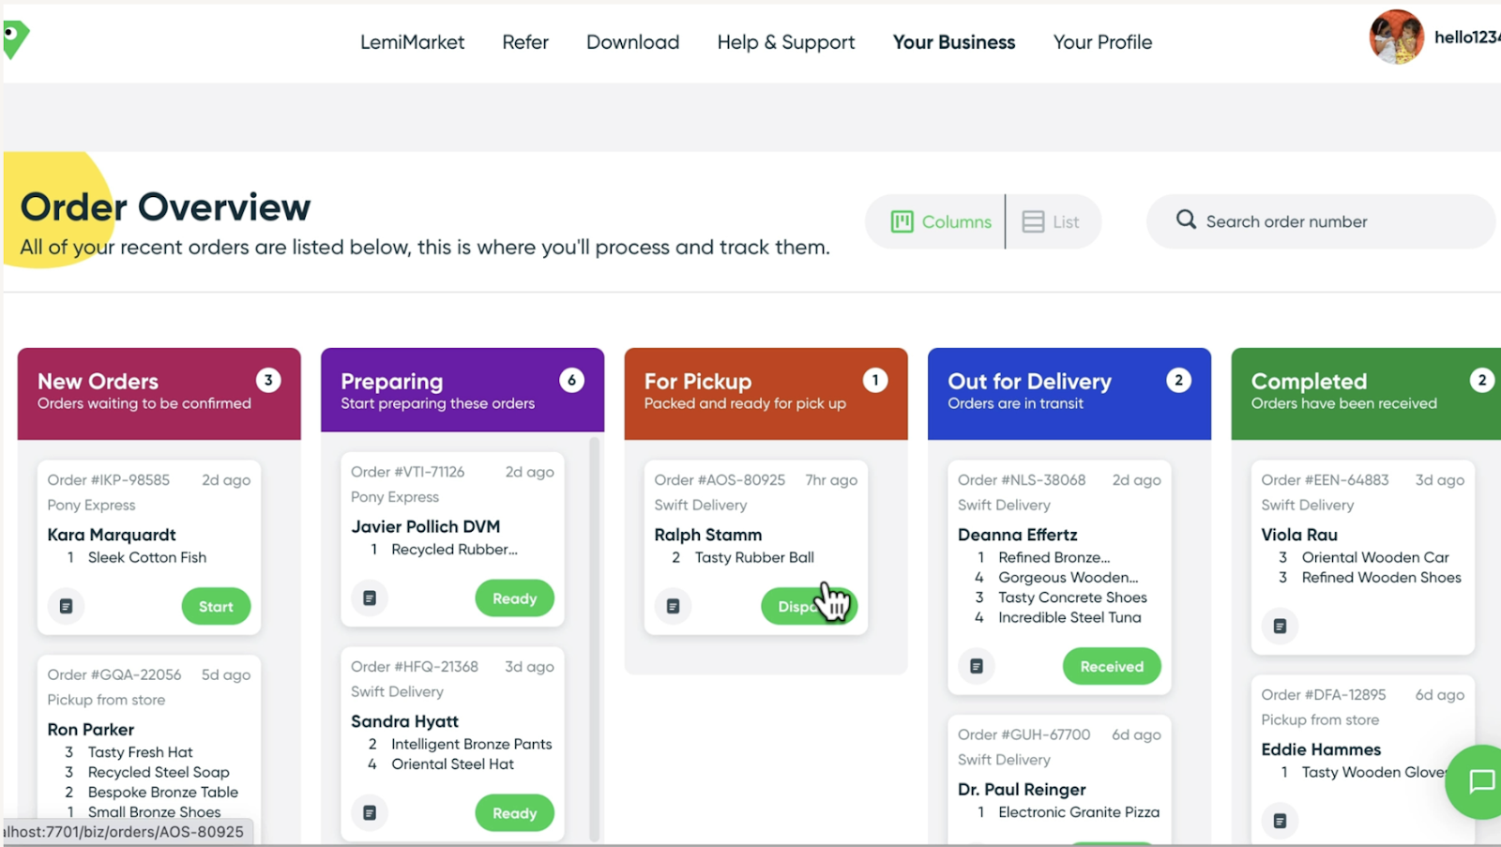Open details icon on Ralph Stamm order

[673, 607]
